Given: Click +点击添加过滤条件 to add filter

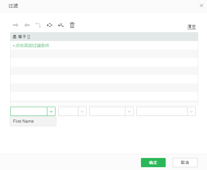Looking at the screenshot, I should 31,46.
